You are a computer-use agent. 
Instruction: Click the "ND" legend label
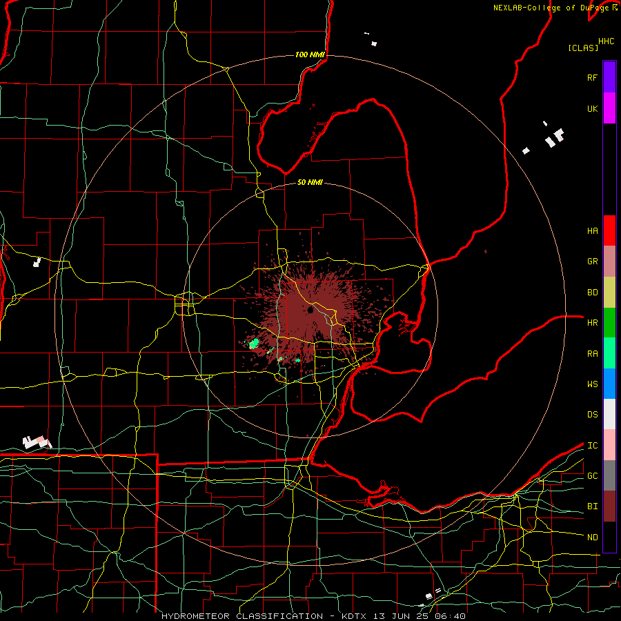click(592, 538)
